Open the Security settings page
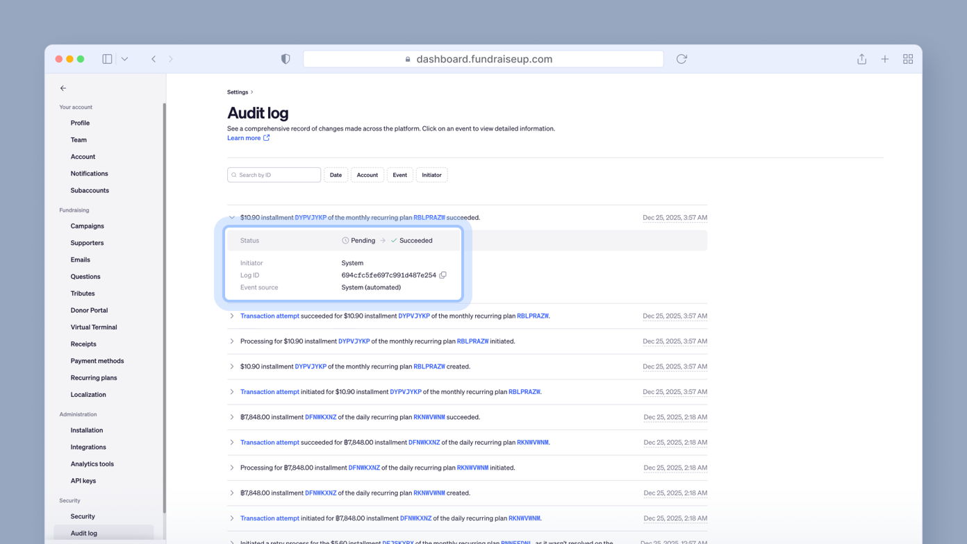 point(82,516)
